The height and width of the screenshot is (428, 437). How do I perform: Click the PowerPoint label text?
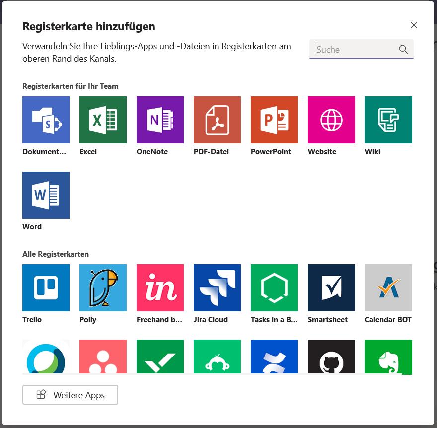click(271, 152)
